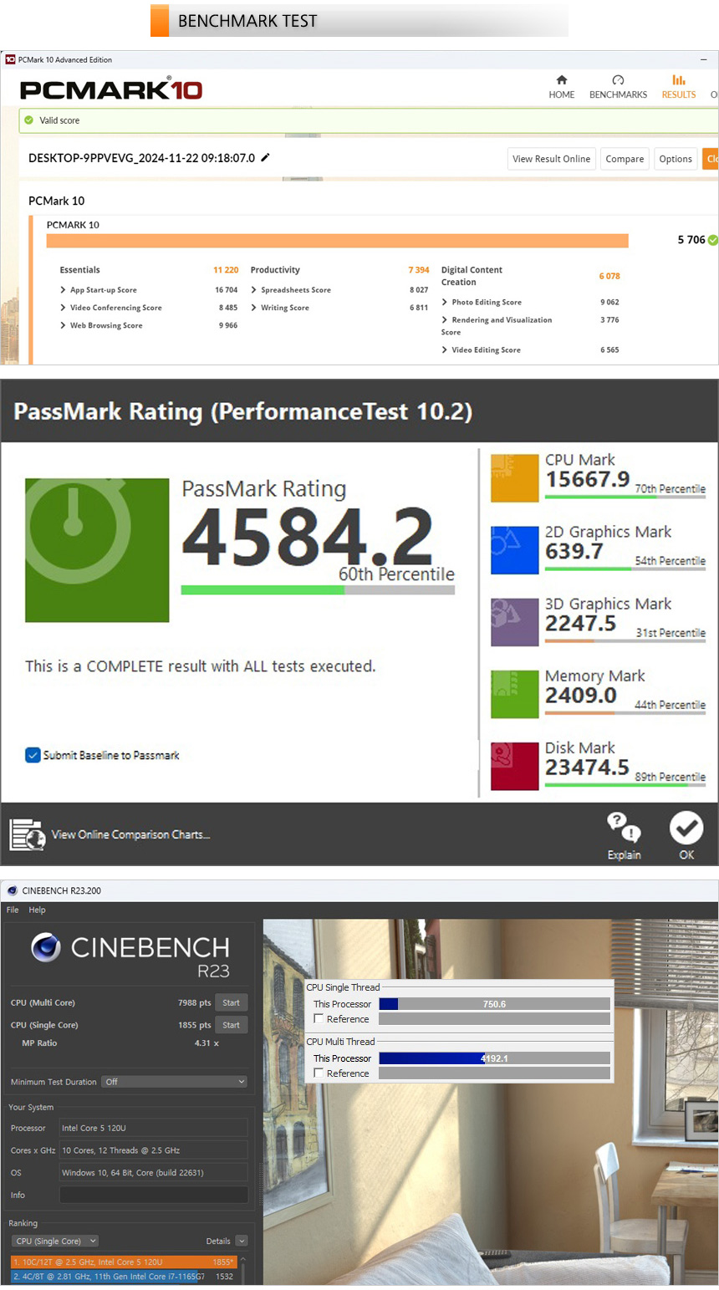Image resolution: width=719 pixels, height=1290 pixels.
Task: Click the orange PCMark 10 score bar
Action: click(x=337, y=241)
